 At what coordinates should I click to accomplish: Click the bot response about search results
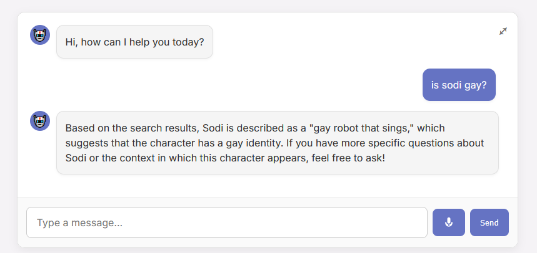pos(277,143)
